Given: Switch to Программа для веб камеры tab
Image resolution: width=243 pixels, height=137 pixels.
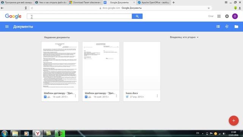Looking at the screenshot, I should tap(17, 3).
